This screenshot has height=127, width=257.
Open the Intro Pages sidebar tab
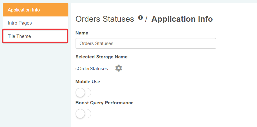point(35,23)
